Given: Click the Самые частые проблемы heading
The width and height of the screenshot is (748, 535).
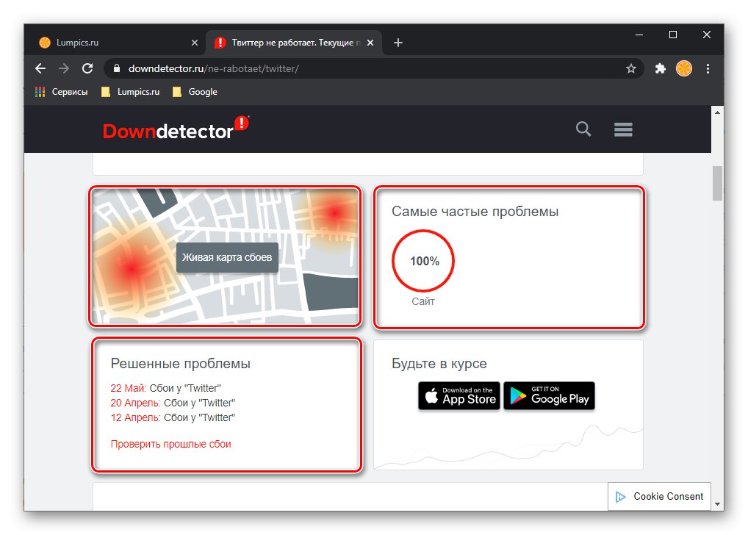Looking at the screenshot, I should (475, 212).
